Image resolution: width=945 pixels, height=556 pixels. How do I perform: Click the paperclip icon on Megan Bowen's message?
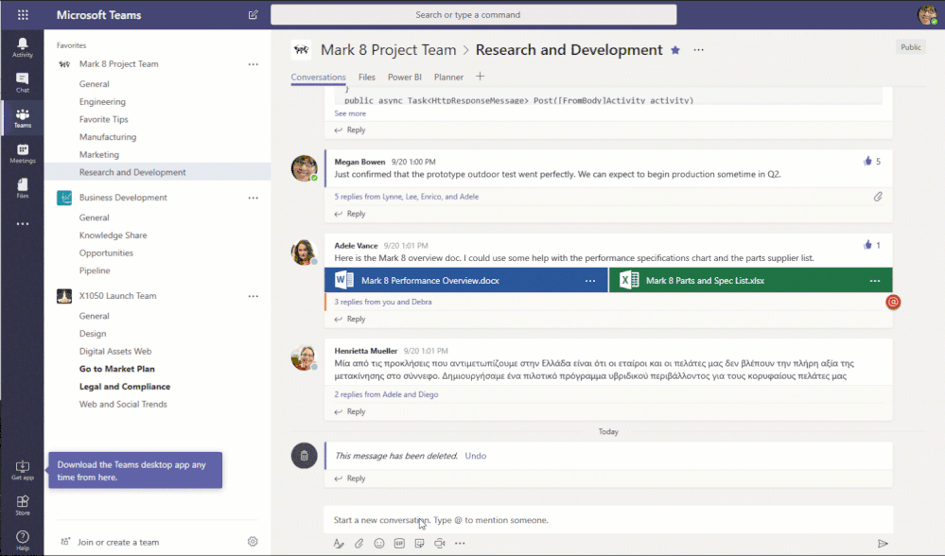point(878,197)
